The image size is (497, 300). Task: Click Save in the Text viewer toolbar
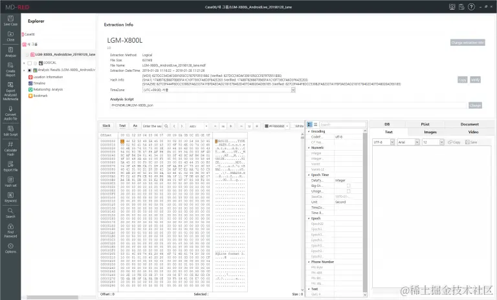pos(471,142)
